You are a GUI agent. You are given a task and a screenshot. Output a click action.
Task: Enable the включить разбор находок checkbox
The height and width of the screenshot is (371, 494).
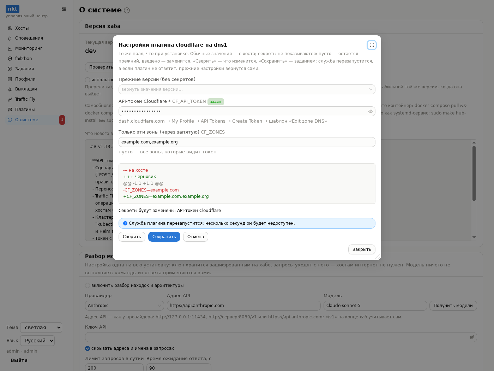tap(88, 285)
